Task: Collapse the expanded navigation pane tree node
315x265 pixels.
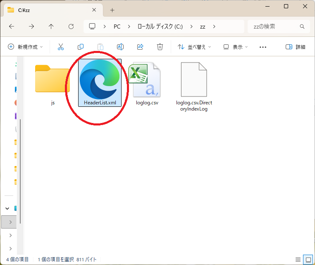Action: click(x=7, y=208)
